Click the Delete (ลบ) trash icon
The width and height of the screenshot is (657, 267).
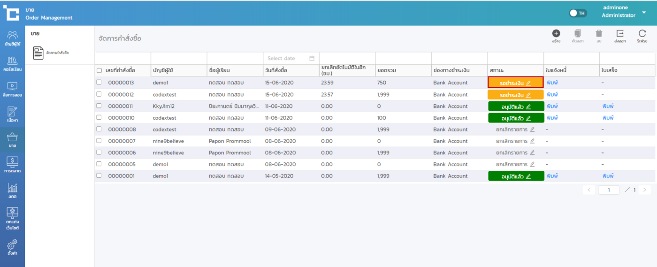[x=599, y=33]
